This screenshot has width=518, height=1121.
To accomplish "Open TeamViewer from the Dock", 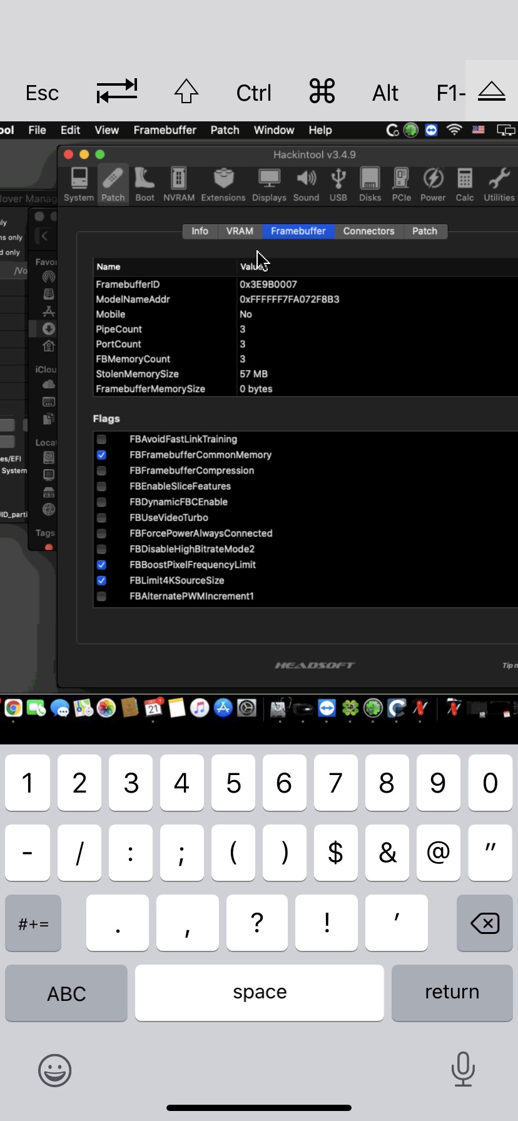I will click(327, 708).
